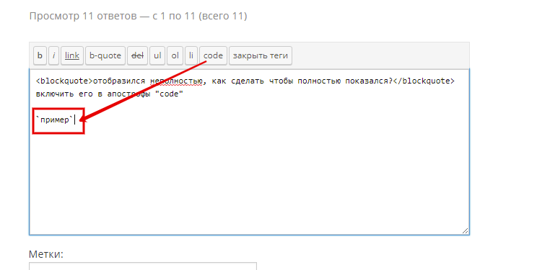The image size is (537, 270).
Task: Wrap text using the code button
Action: point(213,55)
